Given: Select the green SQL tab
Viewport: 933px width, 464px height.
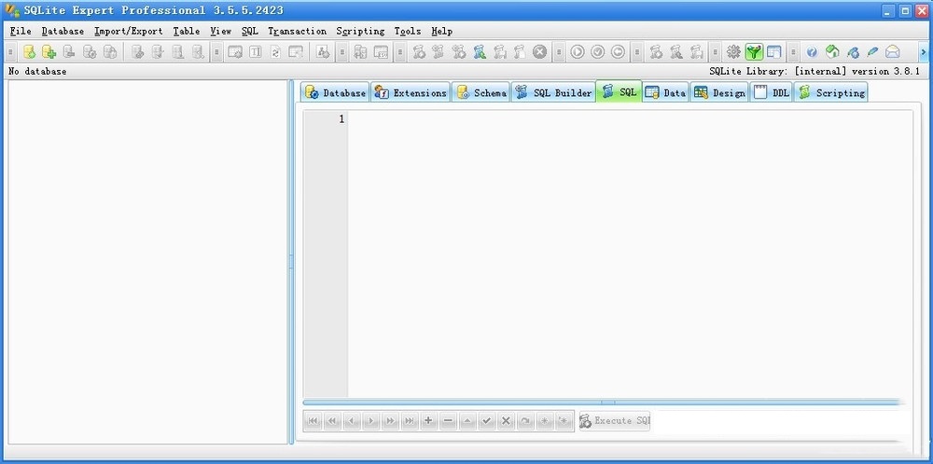Looking at the screenshot, I should tap(619, 92).
